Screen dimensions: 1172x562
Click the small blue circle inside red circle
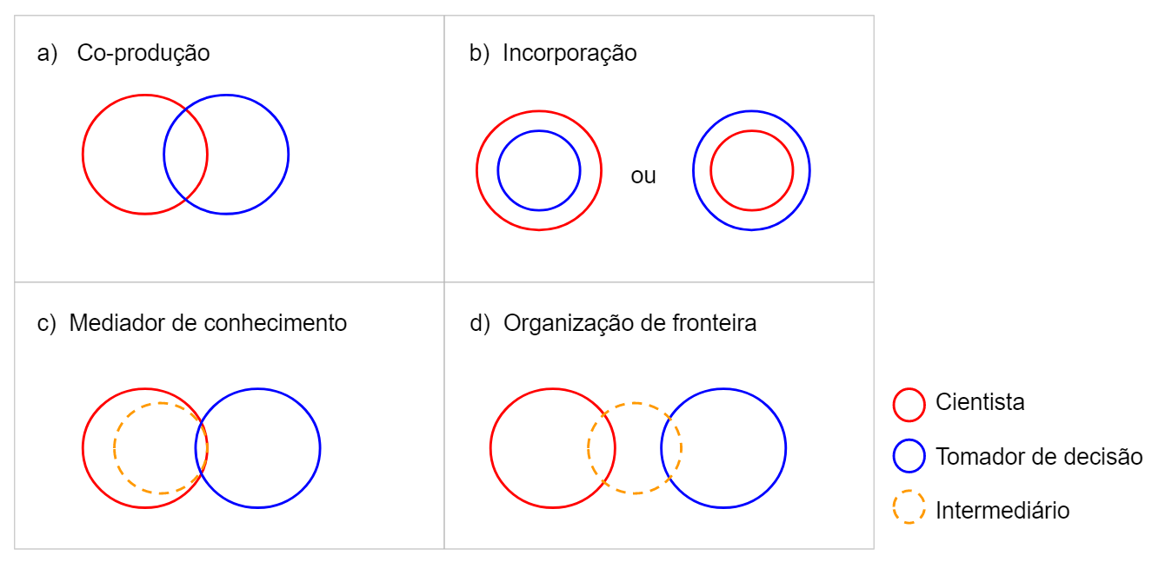[x=539, y=170]
